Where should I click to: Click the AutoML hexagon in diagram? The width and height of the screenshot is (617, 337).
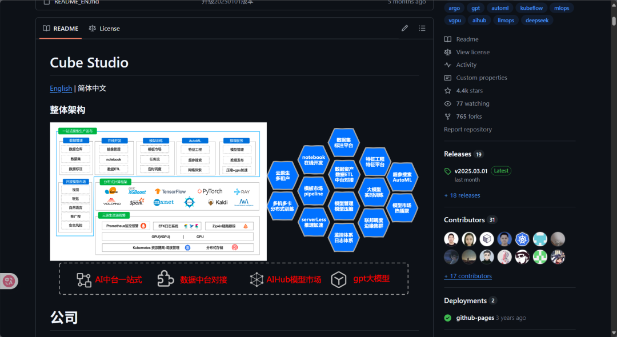pos(402,177)
